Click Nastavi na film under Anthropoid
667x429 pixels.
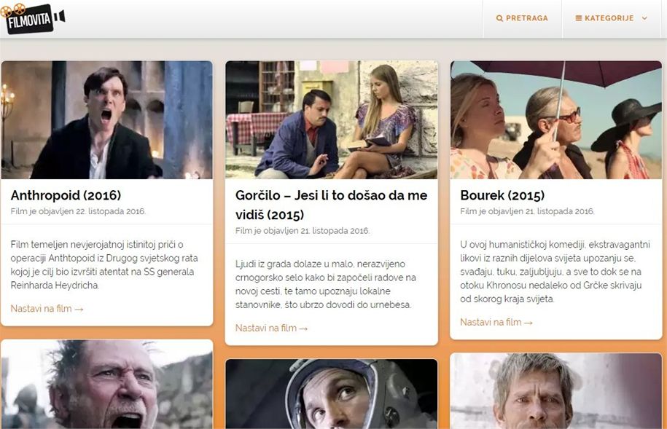[47, 309]
